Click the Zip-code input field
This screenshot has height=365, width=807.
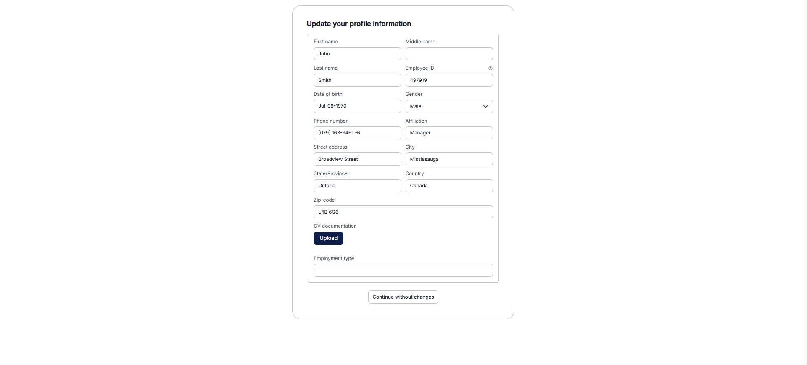(x=403, y=212)
